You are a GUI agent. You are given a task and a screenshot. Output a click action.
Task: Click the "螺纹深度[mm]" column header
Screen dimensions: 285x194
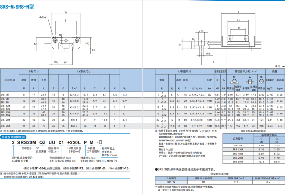click(236, 178)
